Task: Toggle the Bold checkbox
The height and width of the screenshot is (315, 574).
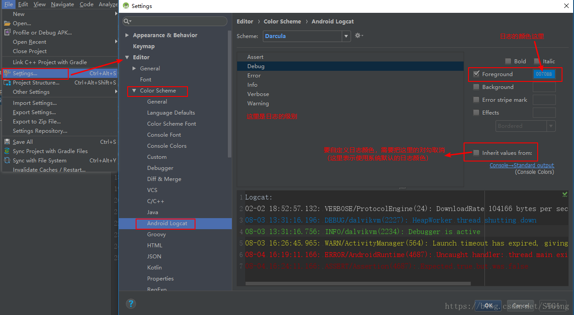Action: coord(508,61)
